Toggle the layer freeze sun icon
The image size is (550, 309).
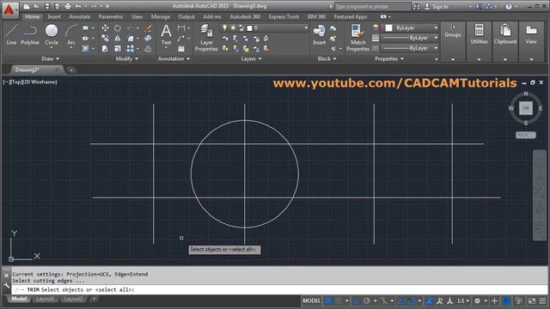(233, 27)
